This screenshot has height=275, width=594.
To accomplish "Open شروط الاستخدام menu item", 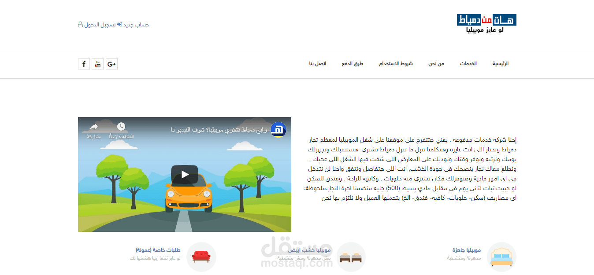I will click(x=396, y=64).
